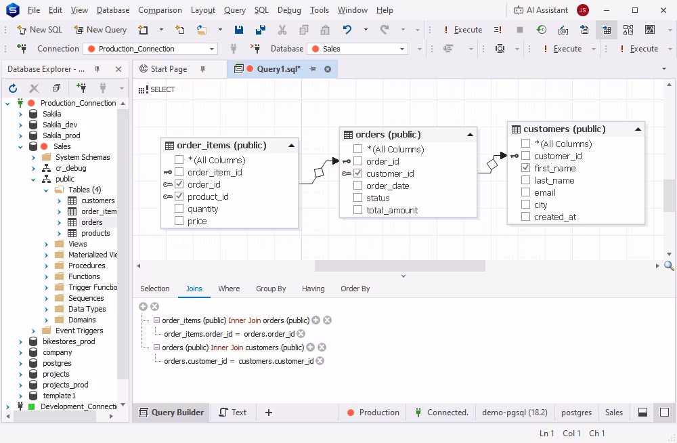Remove the orders.customer_id join condition
This screenshot has height=443, width=677.
(x=320, y=361)
